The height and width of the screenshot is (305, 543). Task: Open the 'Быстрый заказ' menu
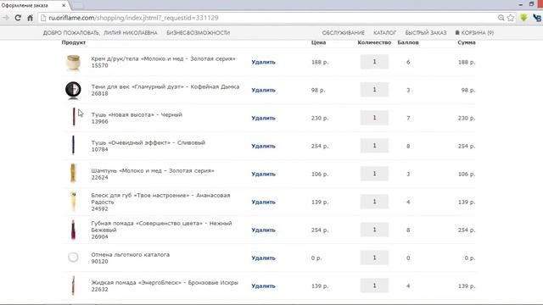pyautogui.click(x=426, y=33)
